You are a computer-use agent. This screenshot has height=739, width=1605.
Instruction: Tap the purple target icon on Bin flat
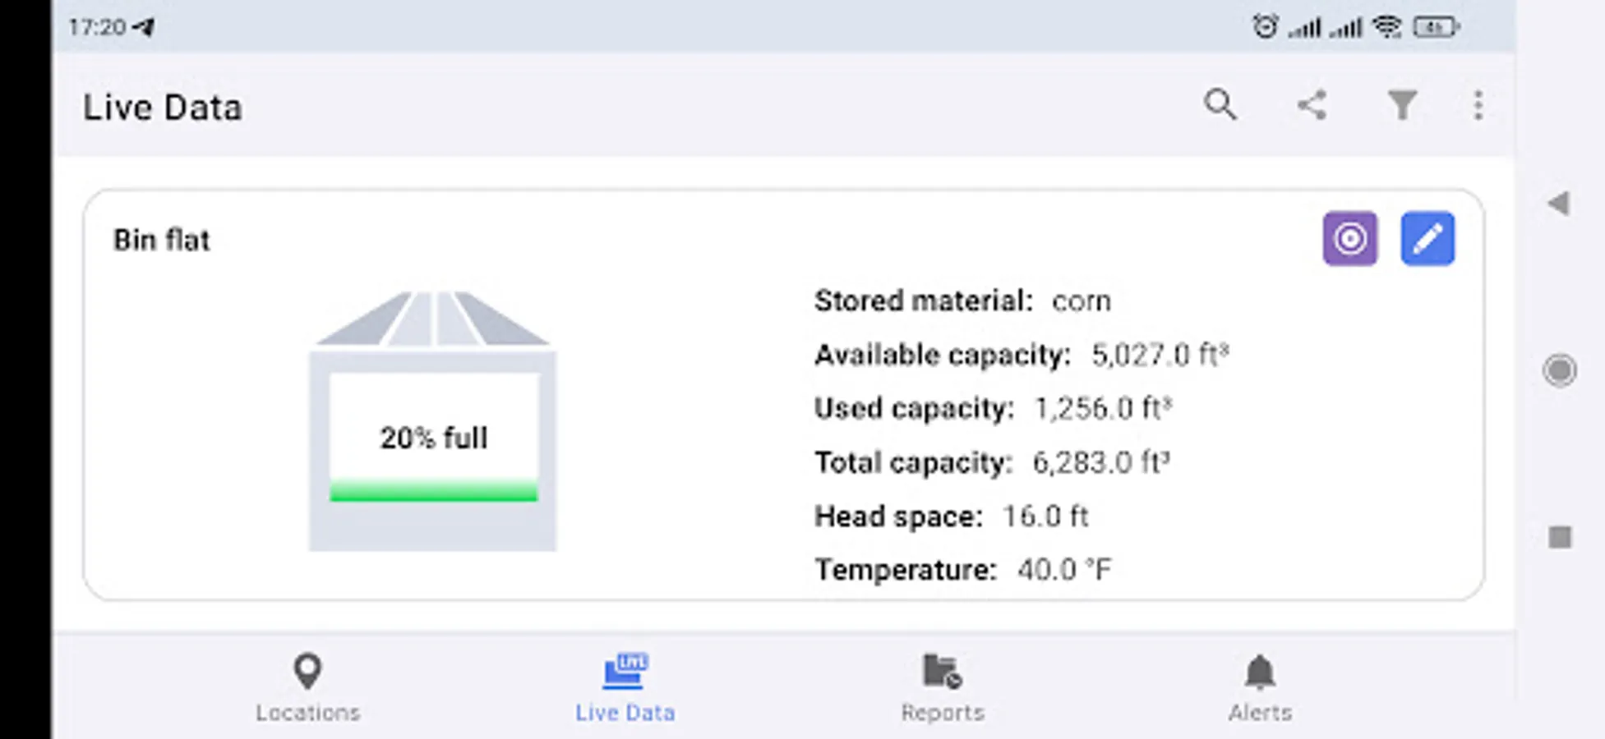(1349, 239)
